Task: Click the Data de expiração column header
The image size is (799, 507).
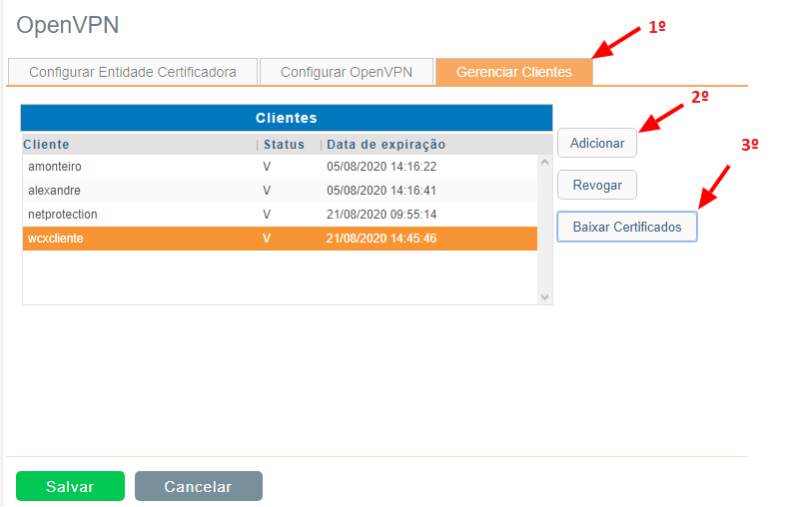Action: [x=387, y=145]
